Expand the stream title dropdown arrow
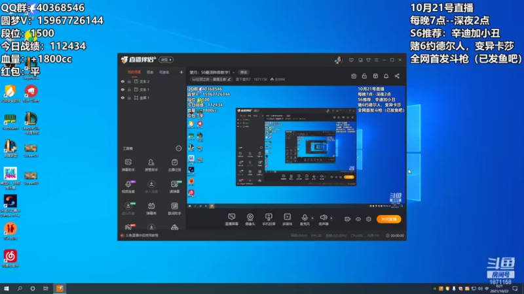 tap(234, 73)
